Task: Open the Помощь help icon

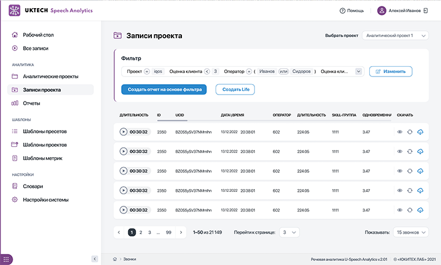Action: (x=342, y=10)
